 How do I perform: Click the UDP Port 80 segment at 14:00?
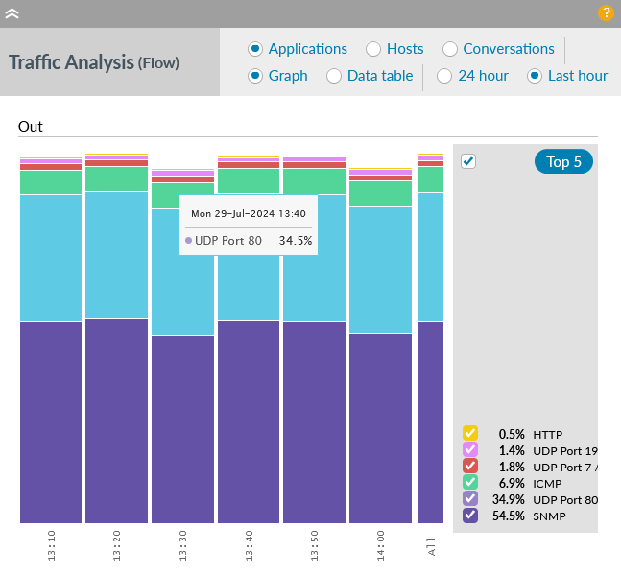pyautogui.click(x=380, y=269)
